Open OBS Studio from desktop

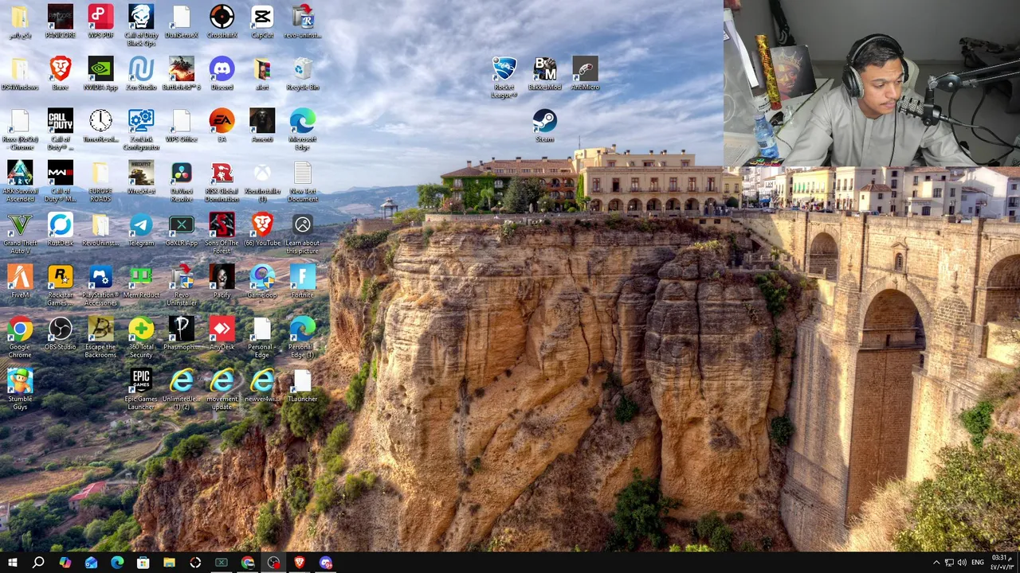[x=60, y=332]
